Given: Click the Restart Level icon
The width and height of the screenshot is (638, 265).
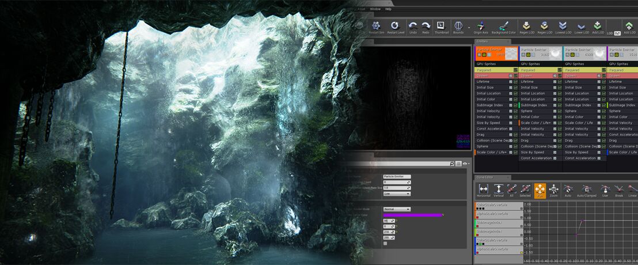Looking at the screenshot, I should tap(394, 26).
